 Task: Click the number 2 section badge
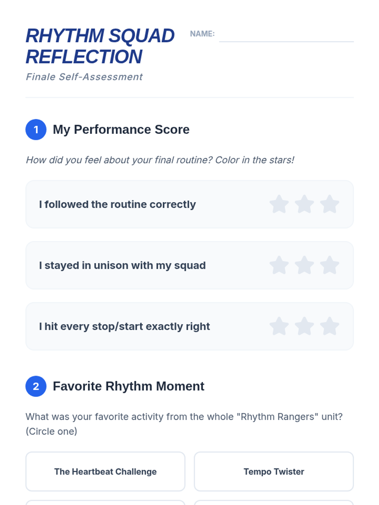36,386
